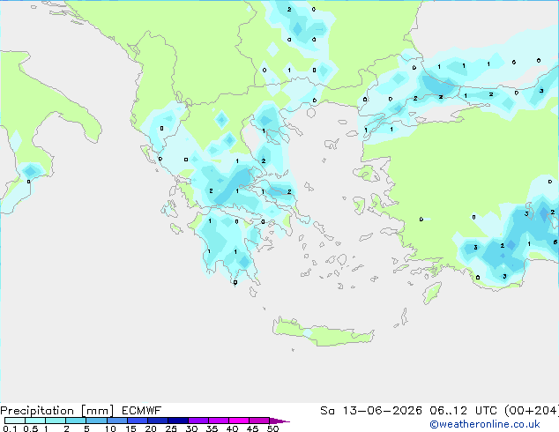559x432 pixels.
Task: Pick the dark navy 25 to 30 legend swatch
Action: tap(178, 421)
